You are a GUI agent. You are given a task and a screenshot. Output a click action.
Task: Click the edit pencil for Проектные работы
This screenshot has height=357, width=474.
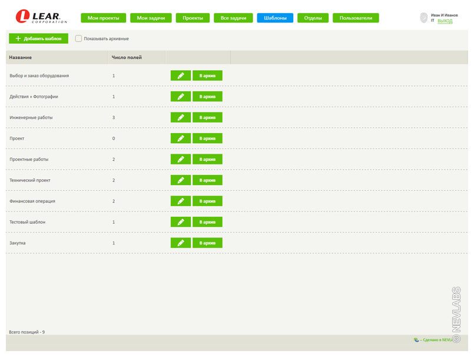pyautogui.click(x=181, y=159)
